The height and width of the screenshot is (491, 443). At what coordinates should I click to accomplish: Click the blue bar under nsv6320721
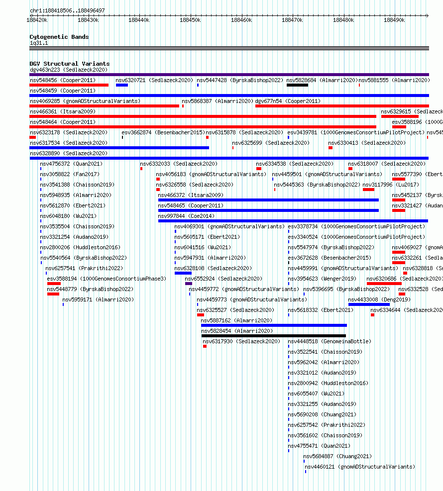pos(122,85)
